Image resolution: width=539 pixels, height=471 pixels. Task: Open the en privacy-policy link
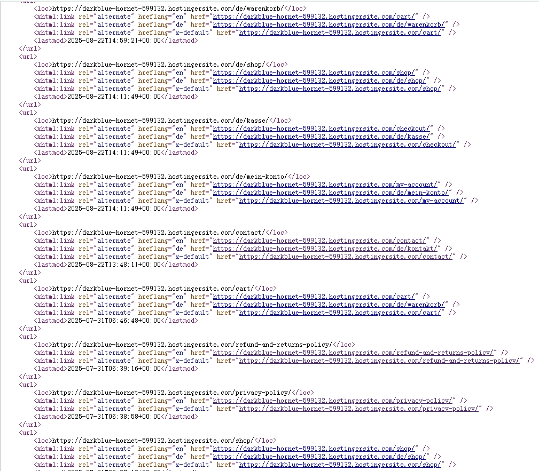(x=332, y=401)
